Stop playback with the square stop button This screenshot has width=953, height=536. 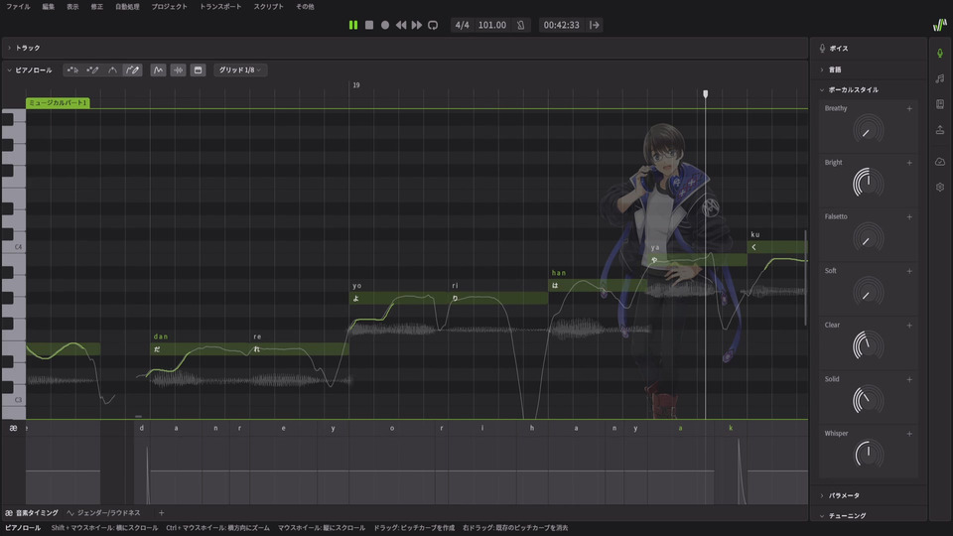click(x=369, y=25)
